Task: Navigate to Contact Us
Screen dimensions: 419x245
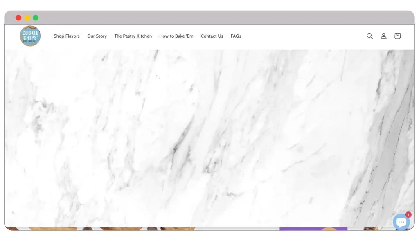Action: [x=212, y=36]
